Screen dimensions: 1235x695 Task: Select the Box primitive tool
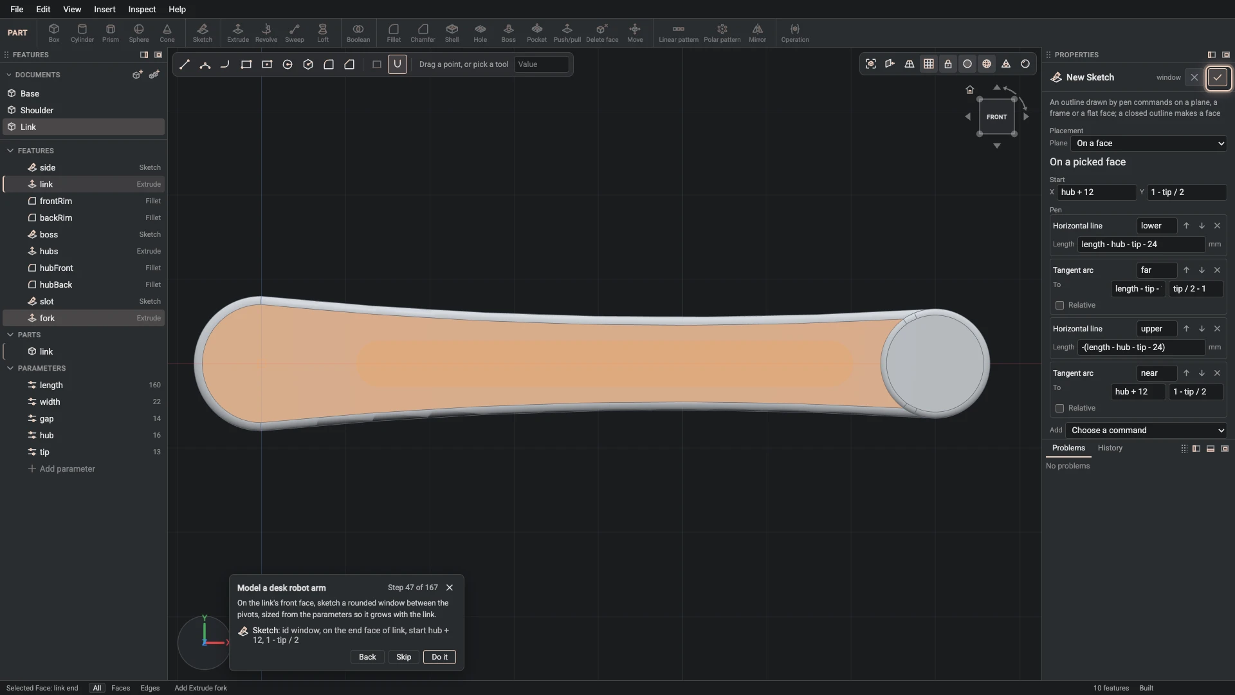(x=54, y=33)
